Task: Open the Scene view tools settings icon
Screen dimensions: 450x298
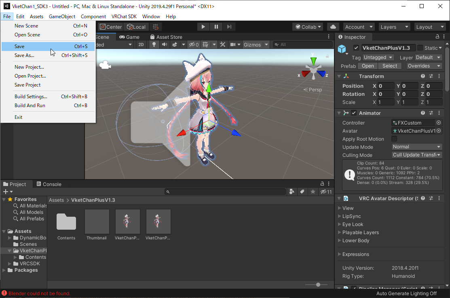Action: [x=222, y=44]
